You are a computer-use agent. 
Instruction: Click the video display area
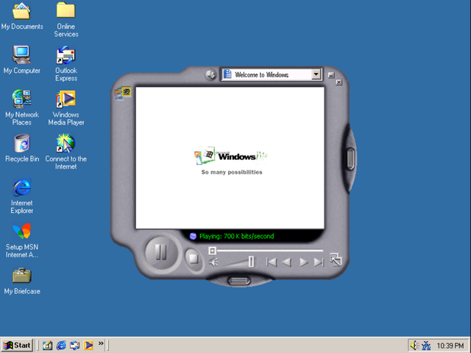pos(230,158)
